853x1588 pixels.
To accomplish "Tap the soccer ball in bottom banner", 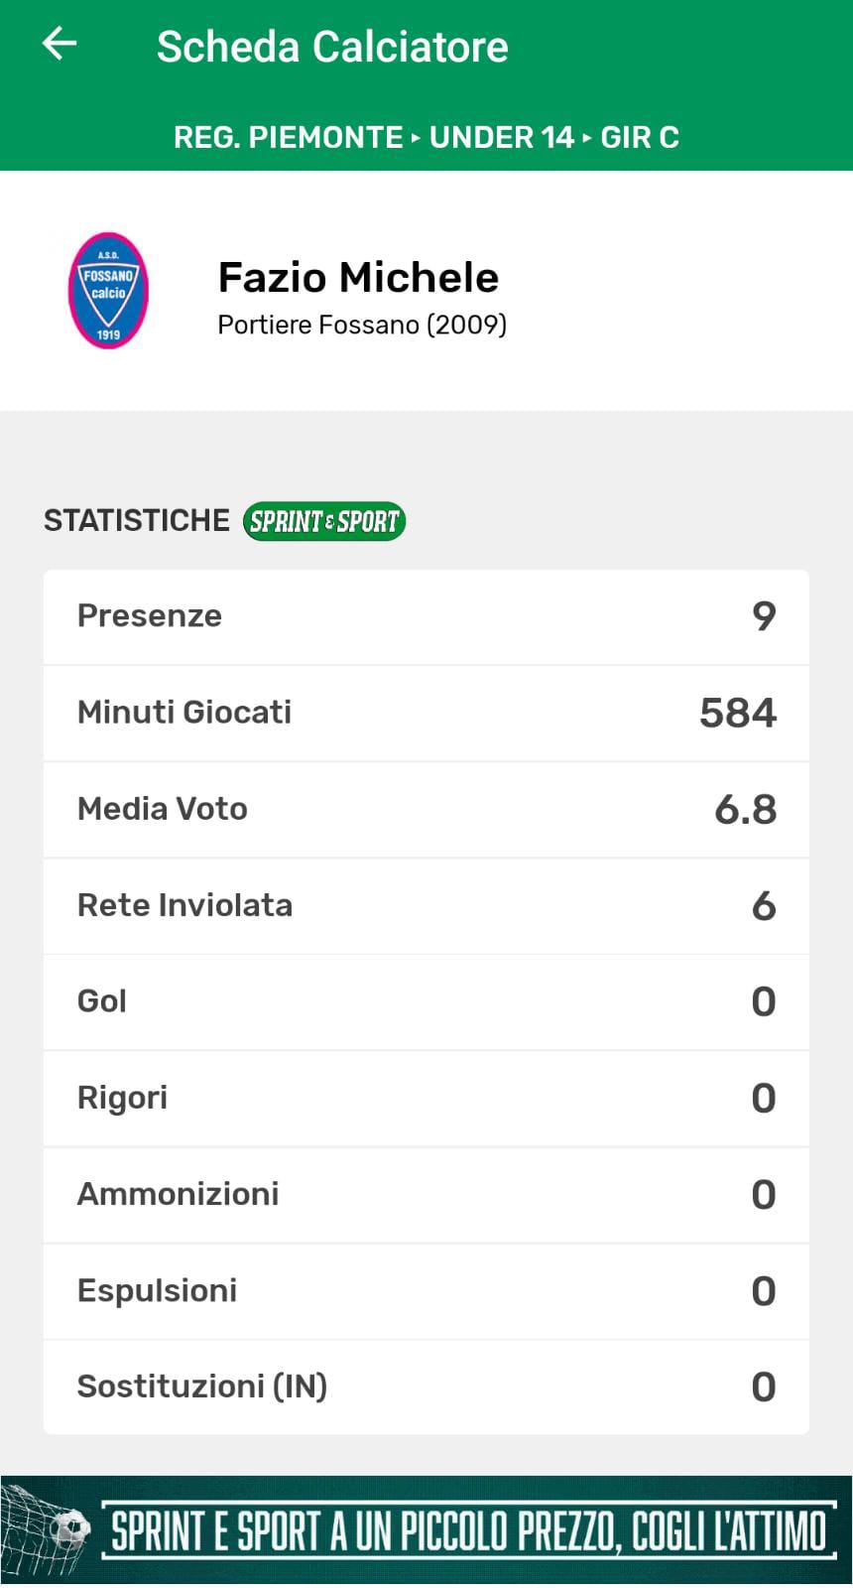I will tap(69, 1528).
